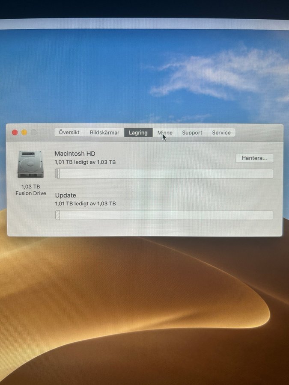Open the Support tab
The height and width of the screenshot is (385, 289).
click(192, 133)
